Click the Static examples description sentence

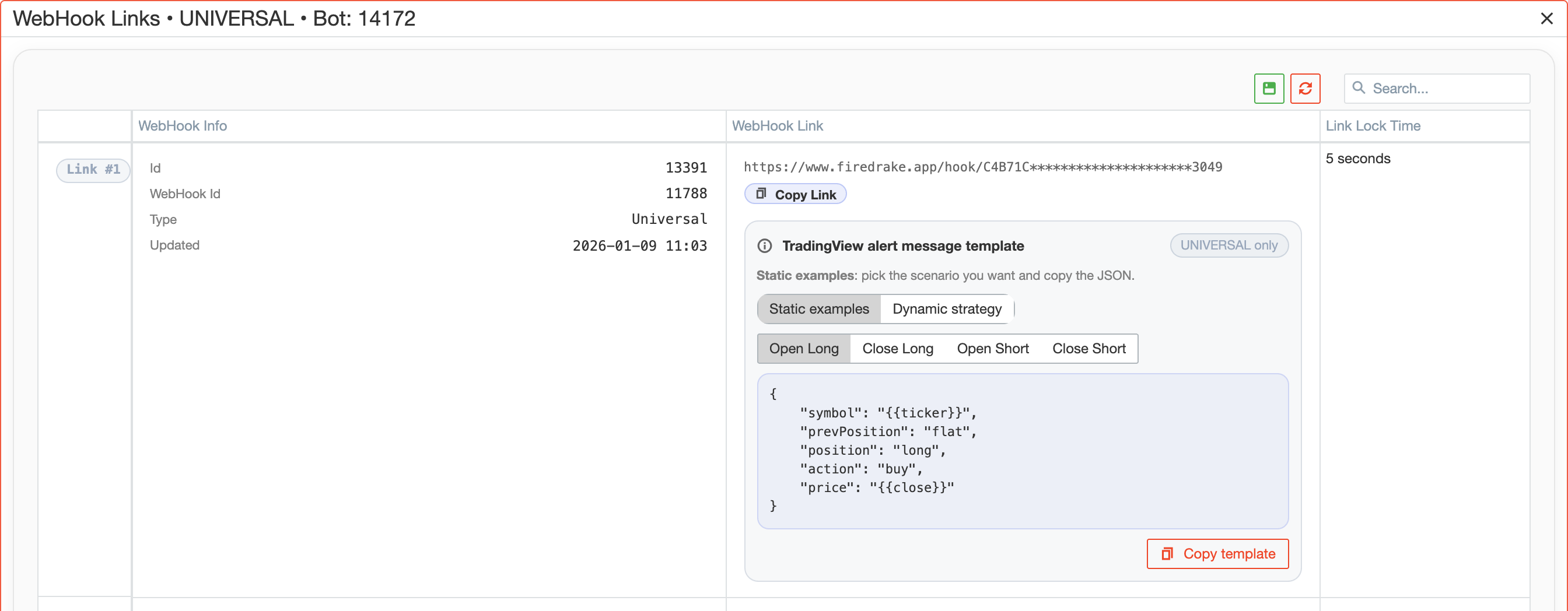tap(944, 276)
